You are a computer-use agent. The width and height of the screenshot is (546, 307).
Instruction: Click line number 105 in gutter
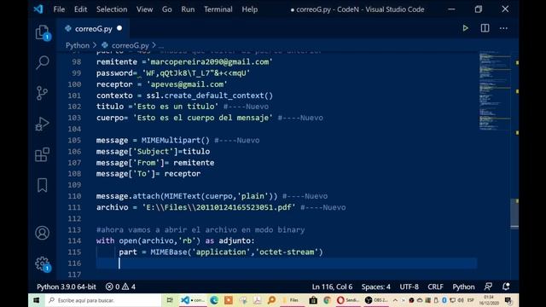point(74,140)
